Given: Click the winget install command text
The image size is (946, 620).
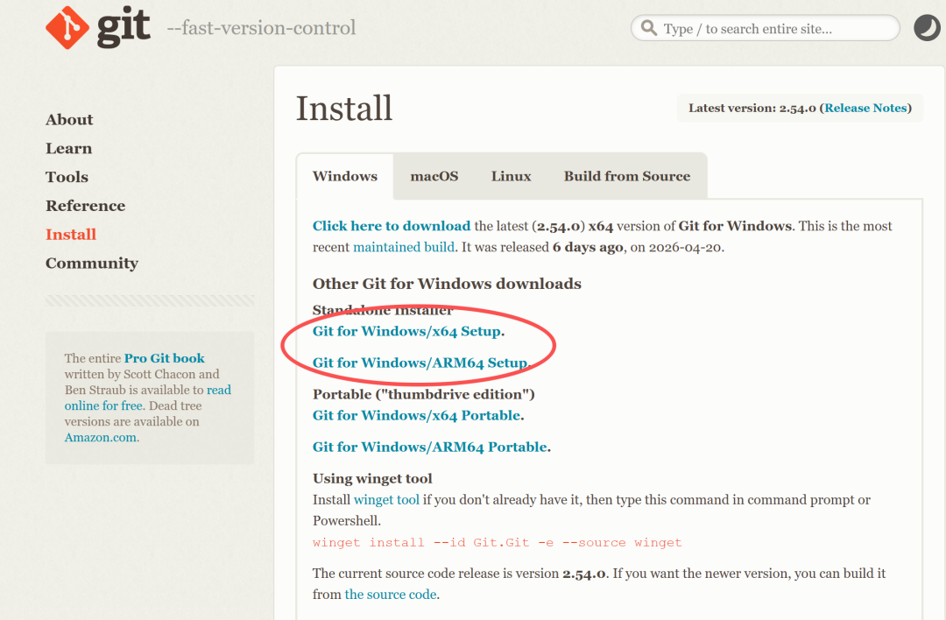Looking at the screenshot, I should pos(498,542).
